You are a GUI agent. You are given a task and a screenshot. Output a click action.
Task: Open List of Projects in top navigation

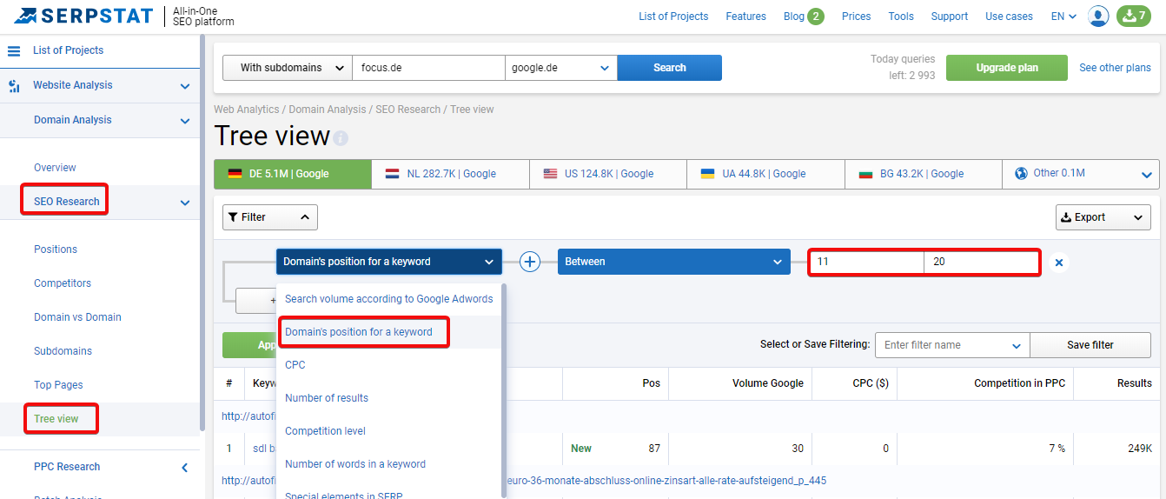pos(673,17)
